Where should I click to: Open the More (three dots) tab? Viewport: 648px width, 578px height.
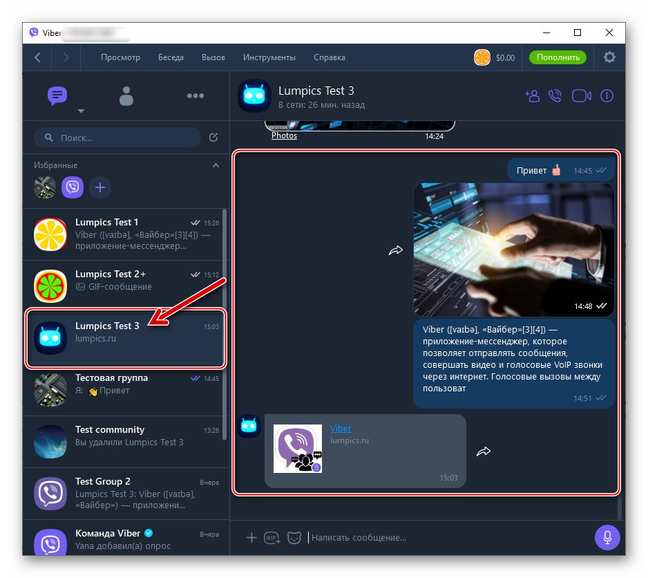coord(195,95)
